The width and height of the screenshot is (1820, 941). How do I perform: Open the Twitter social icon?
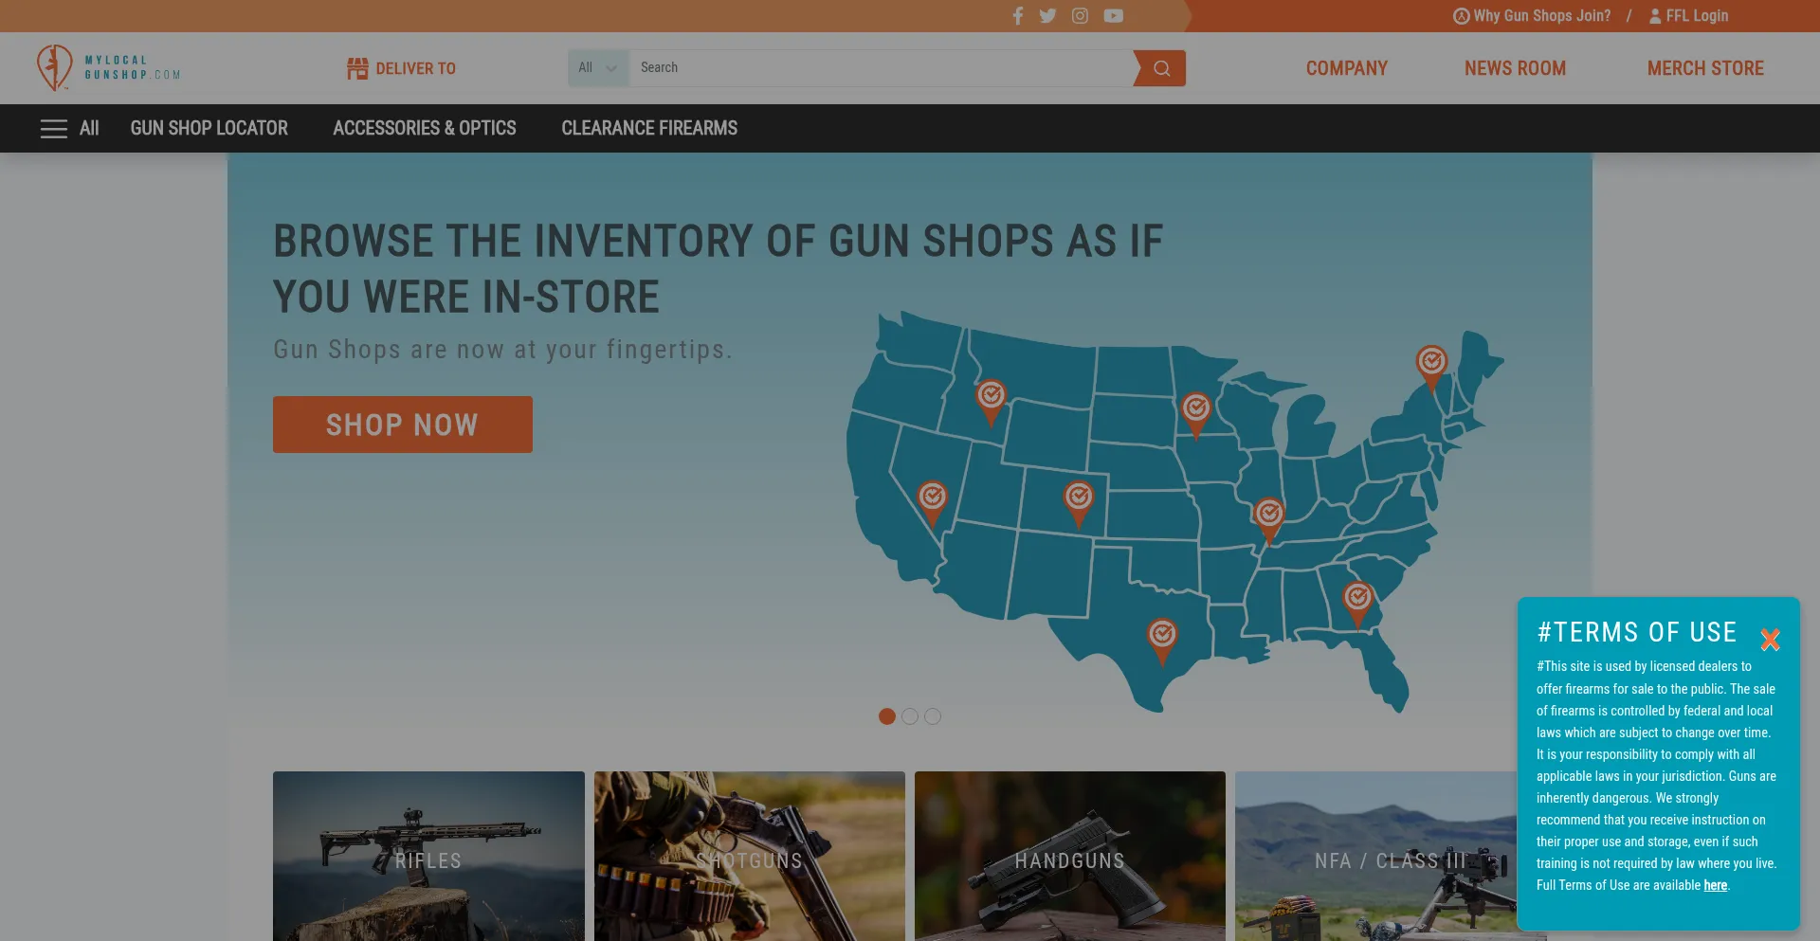[1047, 16]
